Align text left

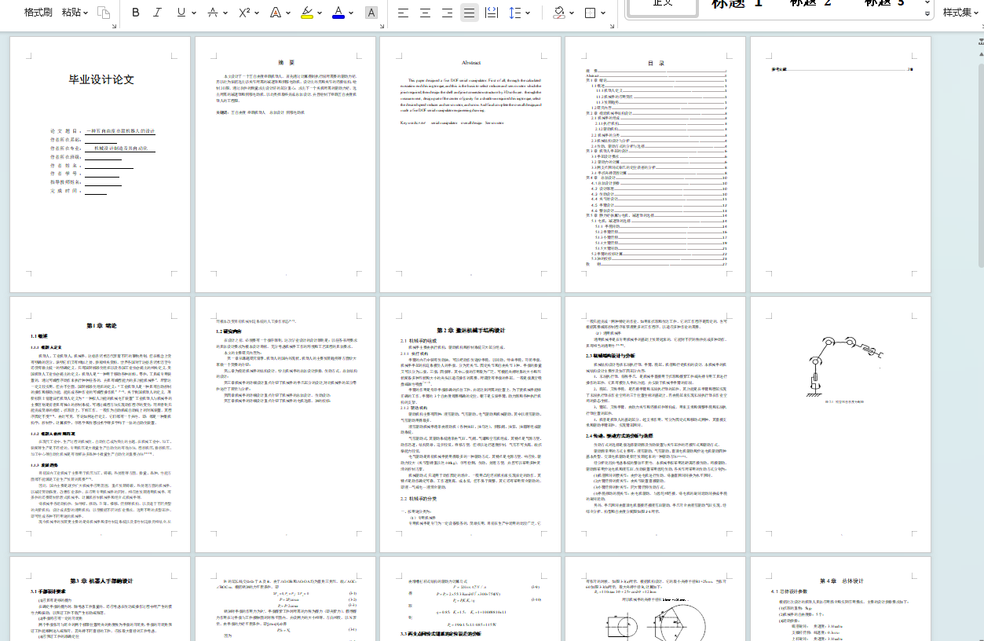403,13
